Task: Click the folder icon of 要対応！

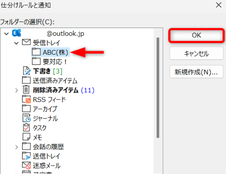Action: coord(36,61)
